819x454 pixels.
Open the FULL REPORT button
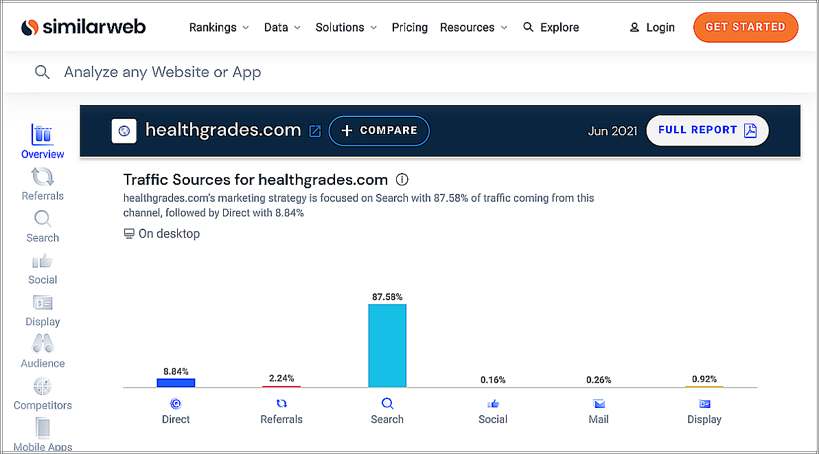click(x=707, y=130)
